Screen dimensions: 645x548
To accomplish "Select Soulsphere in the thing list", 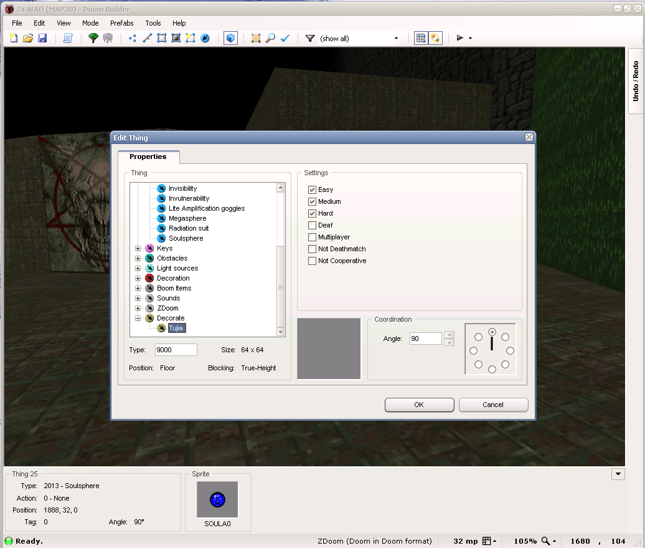I will pos(186,238).
